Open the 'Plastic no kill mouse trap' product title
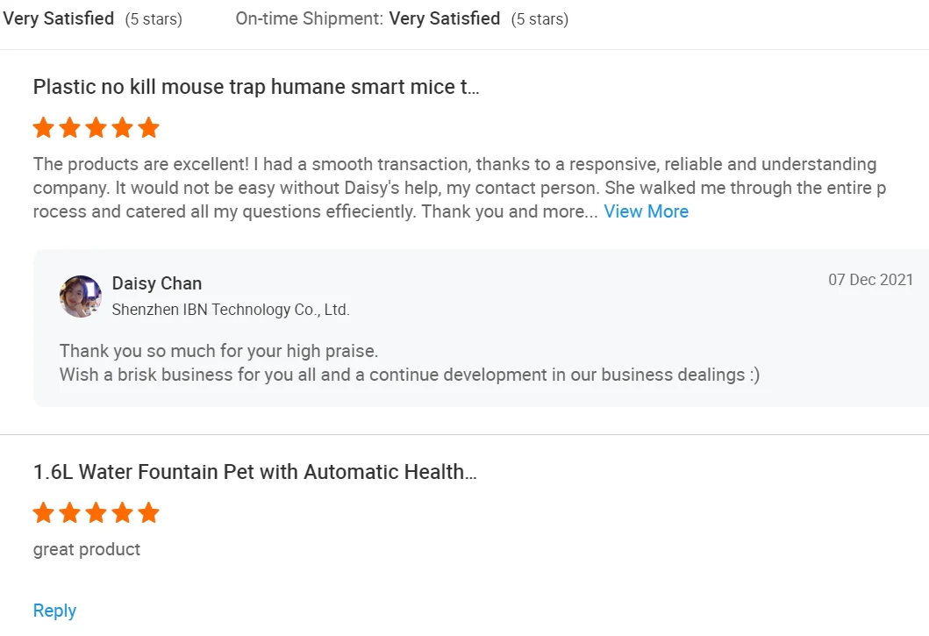Image resolution: width=929 pixels, height=636 pixels. (256, 87)
